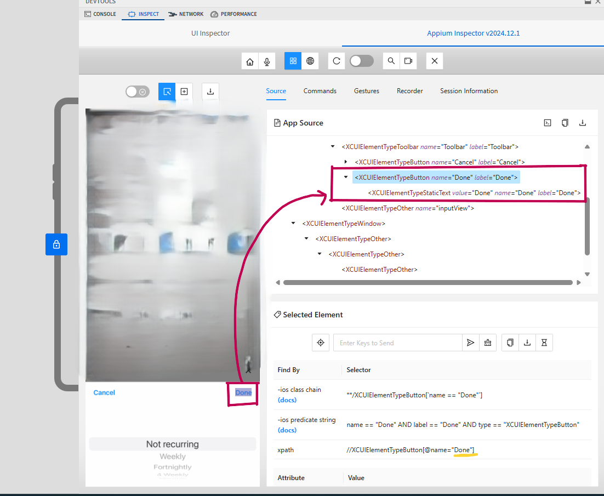This screenshot has height=496, width=604.
Task: Open docs link for ios predicate string
Action: tap(287, 430)
